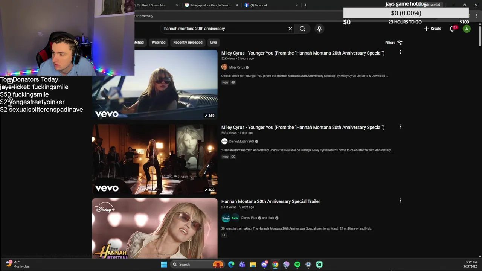Open Hannah Montana 20th Anniversary Special Trailer title
The width and height of the screenshot is (482, 271).
(x=271, y=201)
